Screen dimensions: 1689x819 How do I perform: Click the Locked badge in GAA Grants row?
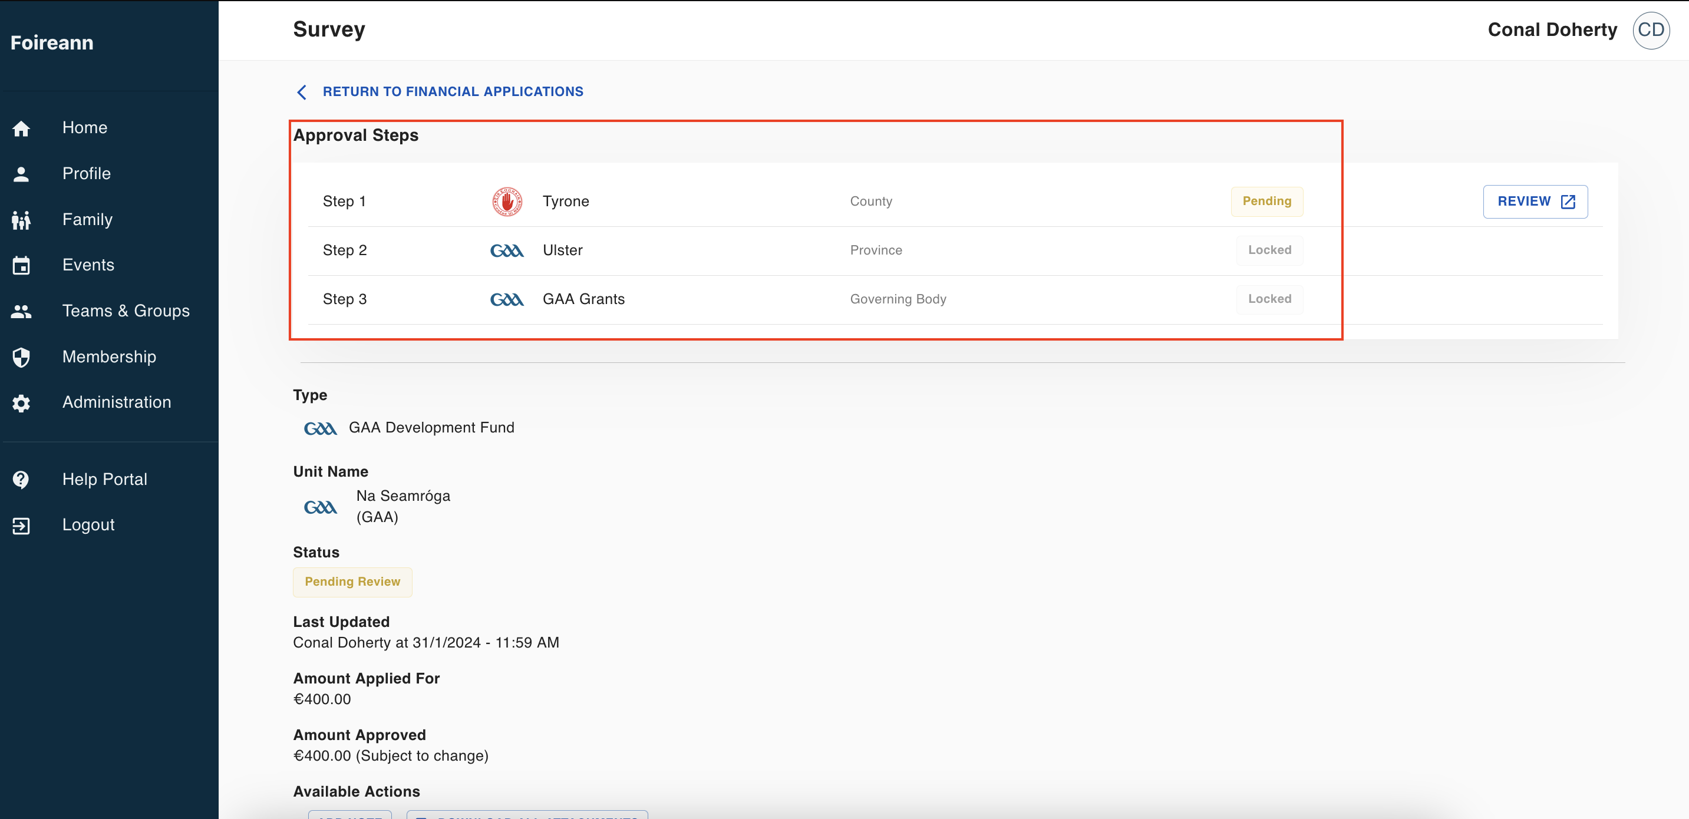click(1269, 299)
